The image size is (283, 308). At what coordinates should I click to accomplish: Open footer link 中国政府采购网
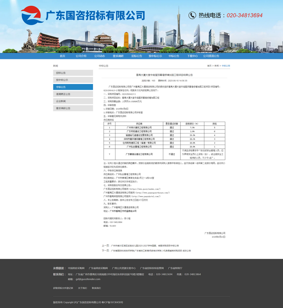pyautogui.click(x=76, y=268)
